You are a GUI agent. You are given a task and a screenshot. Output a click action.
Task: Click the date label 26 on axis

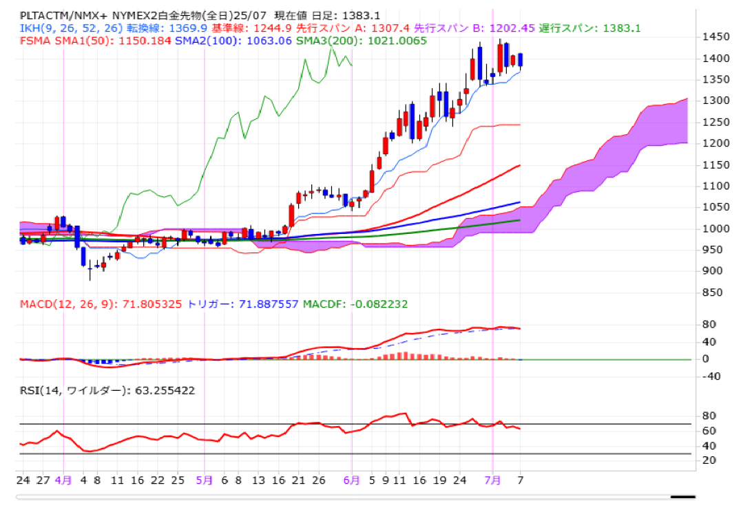click(x=319, y=480)
